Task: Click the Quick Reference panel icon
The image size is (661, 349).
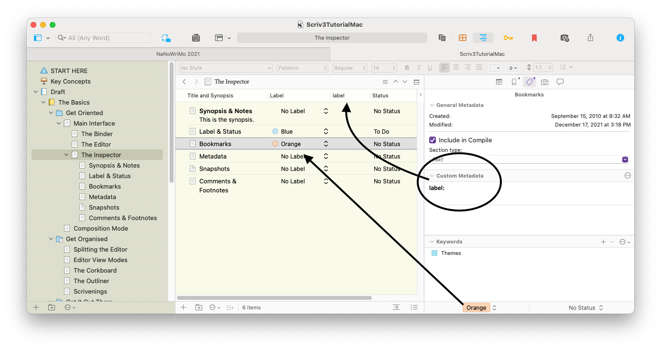Action: click(219, 38)
